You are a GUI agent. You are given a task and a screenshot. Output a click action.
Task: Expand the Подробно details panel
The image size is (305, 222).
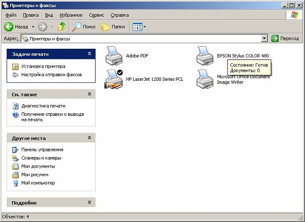(x=89, y=203)
